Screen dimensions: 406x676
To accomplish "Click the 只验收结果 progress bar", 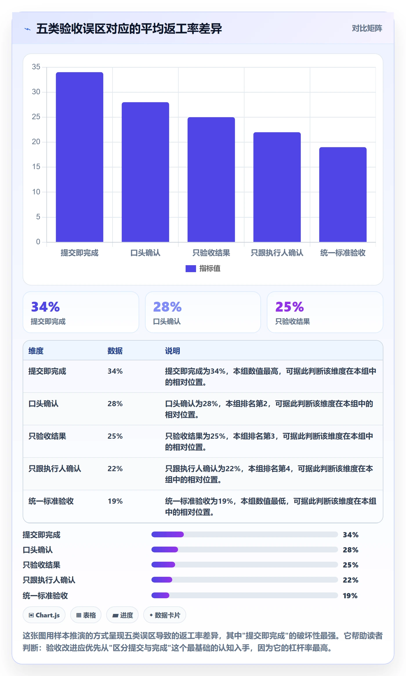I will [245, 565].
